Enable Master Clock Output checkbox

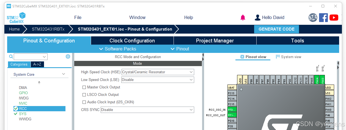84,87
